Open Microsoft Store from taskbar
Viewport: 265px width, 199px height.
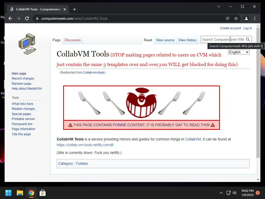click(x=42, y=193)
